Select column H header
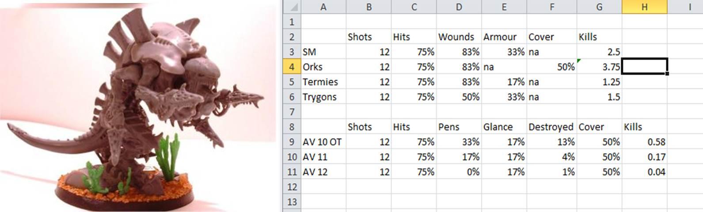 click(x=644, y=7)
